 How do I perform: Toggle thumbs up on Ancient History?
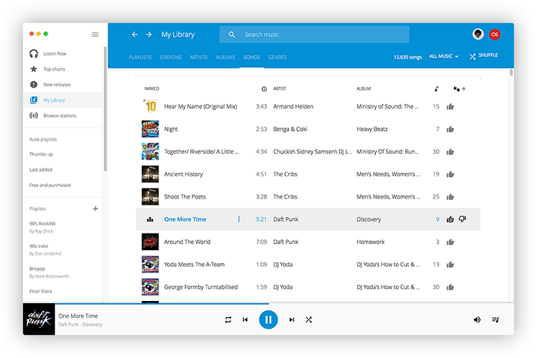(x=450, y=174)
